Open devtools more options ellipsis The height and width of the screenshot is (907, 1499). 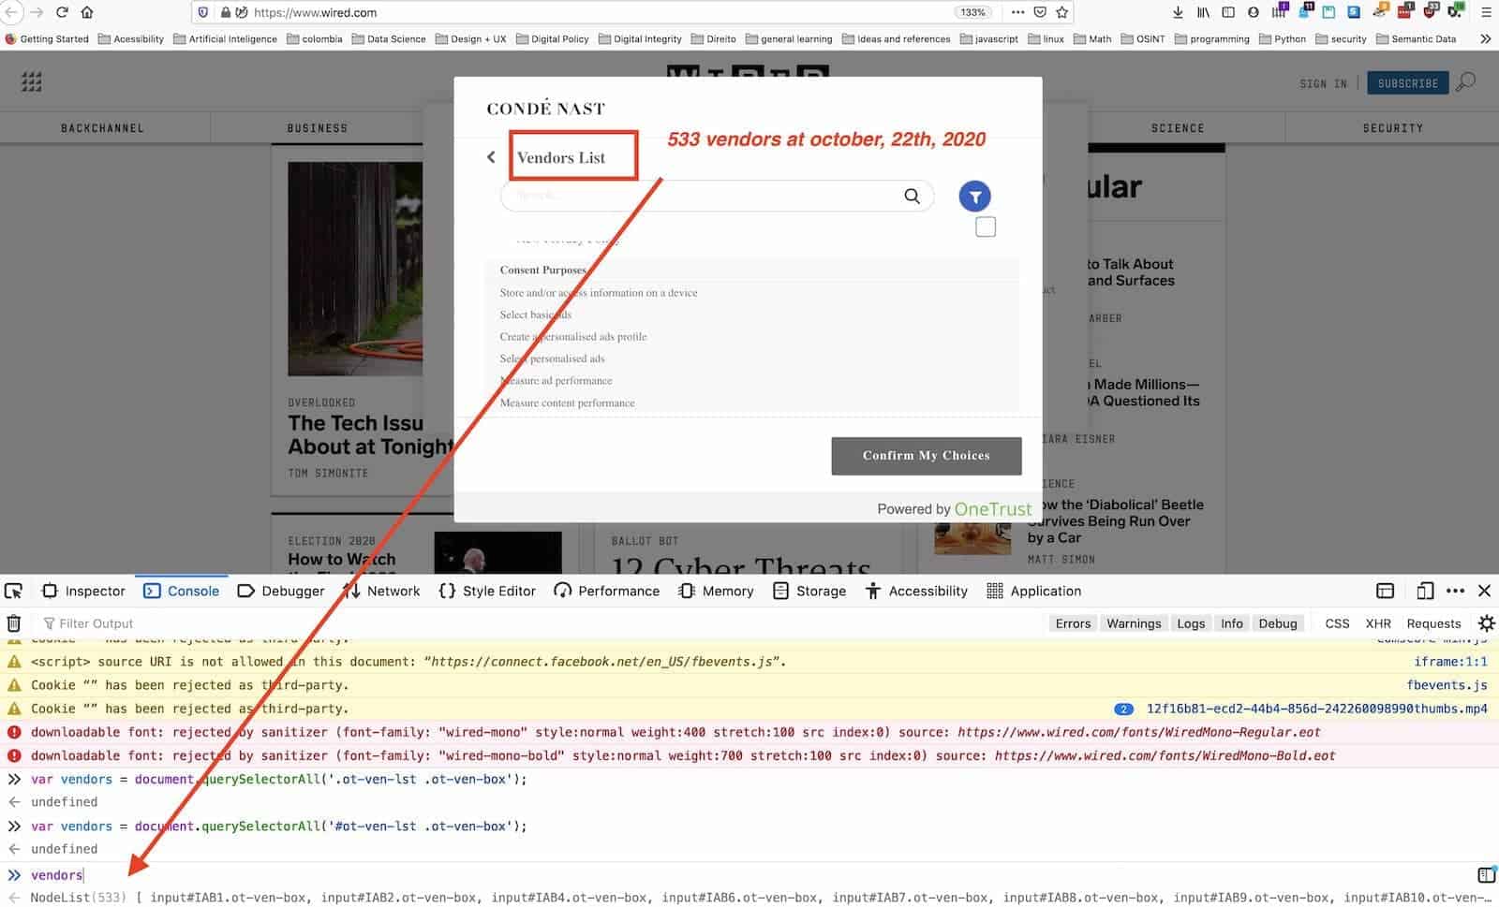[x=1455, y=591]
